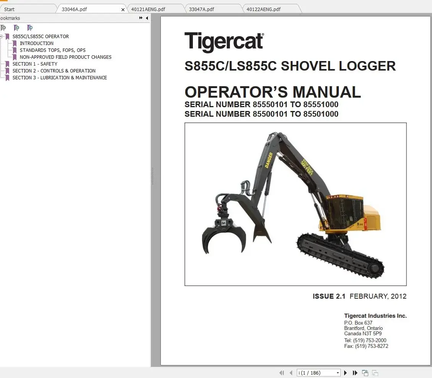Add a new bookmark
The width and height of the screenshot is (432, 378).
[16, 28]
